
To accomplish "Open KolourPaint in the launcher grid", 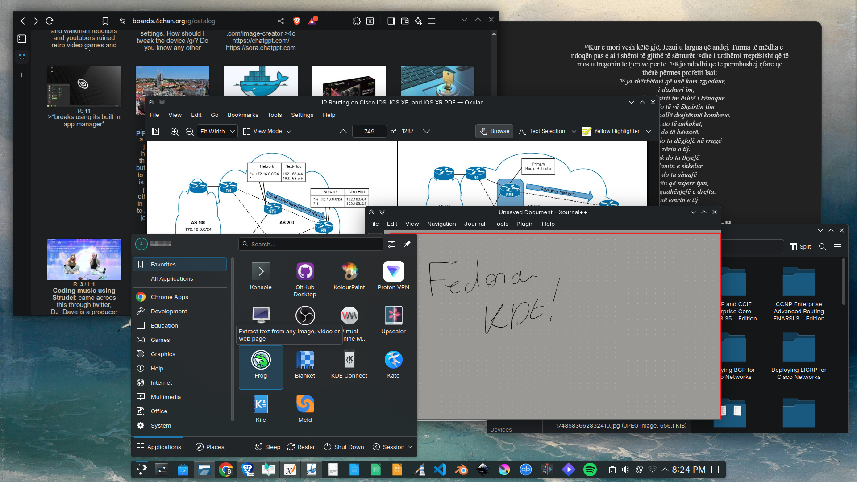I will coord(349,277).
